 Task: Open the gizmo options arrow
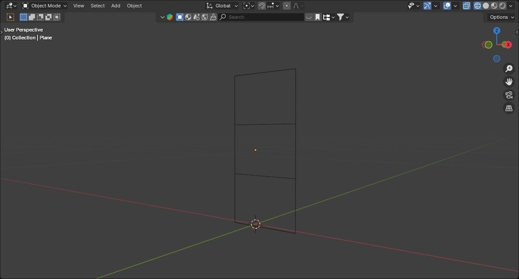click(x=436, y=6)
